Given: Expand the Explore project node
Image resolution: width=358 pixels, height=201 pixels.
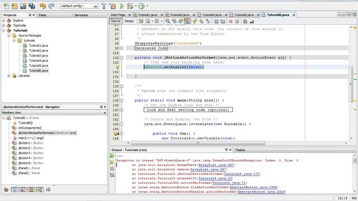Looking at the screenshot, I should pyautogui.click(x=4, y=21).
